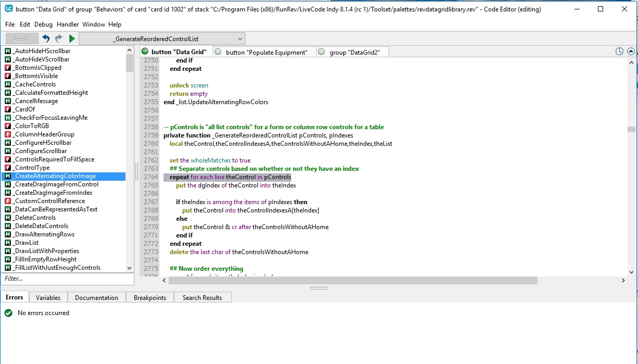Open the Debug menu

[43, 24]
